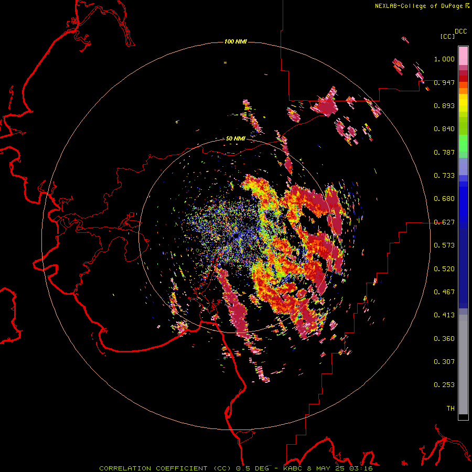Click the 03:16 timestamp text
Screen dimensions: 472x472
point(361,468)
